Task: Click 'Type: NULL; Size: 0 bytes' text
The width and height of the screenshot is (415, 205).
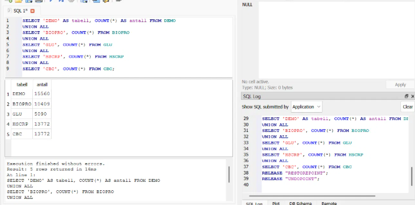Action: (267, 88)
